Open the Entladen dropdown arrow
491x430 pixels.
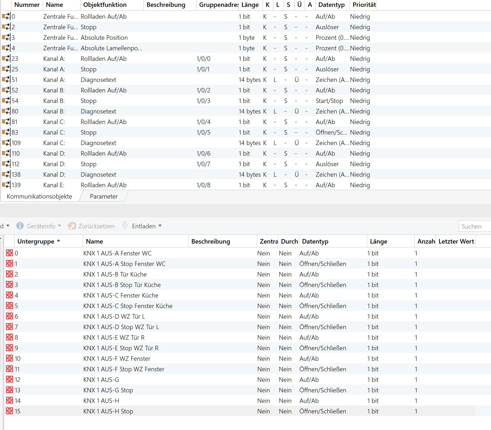pyautogui.click(x=160, y=226)
